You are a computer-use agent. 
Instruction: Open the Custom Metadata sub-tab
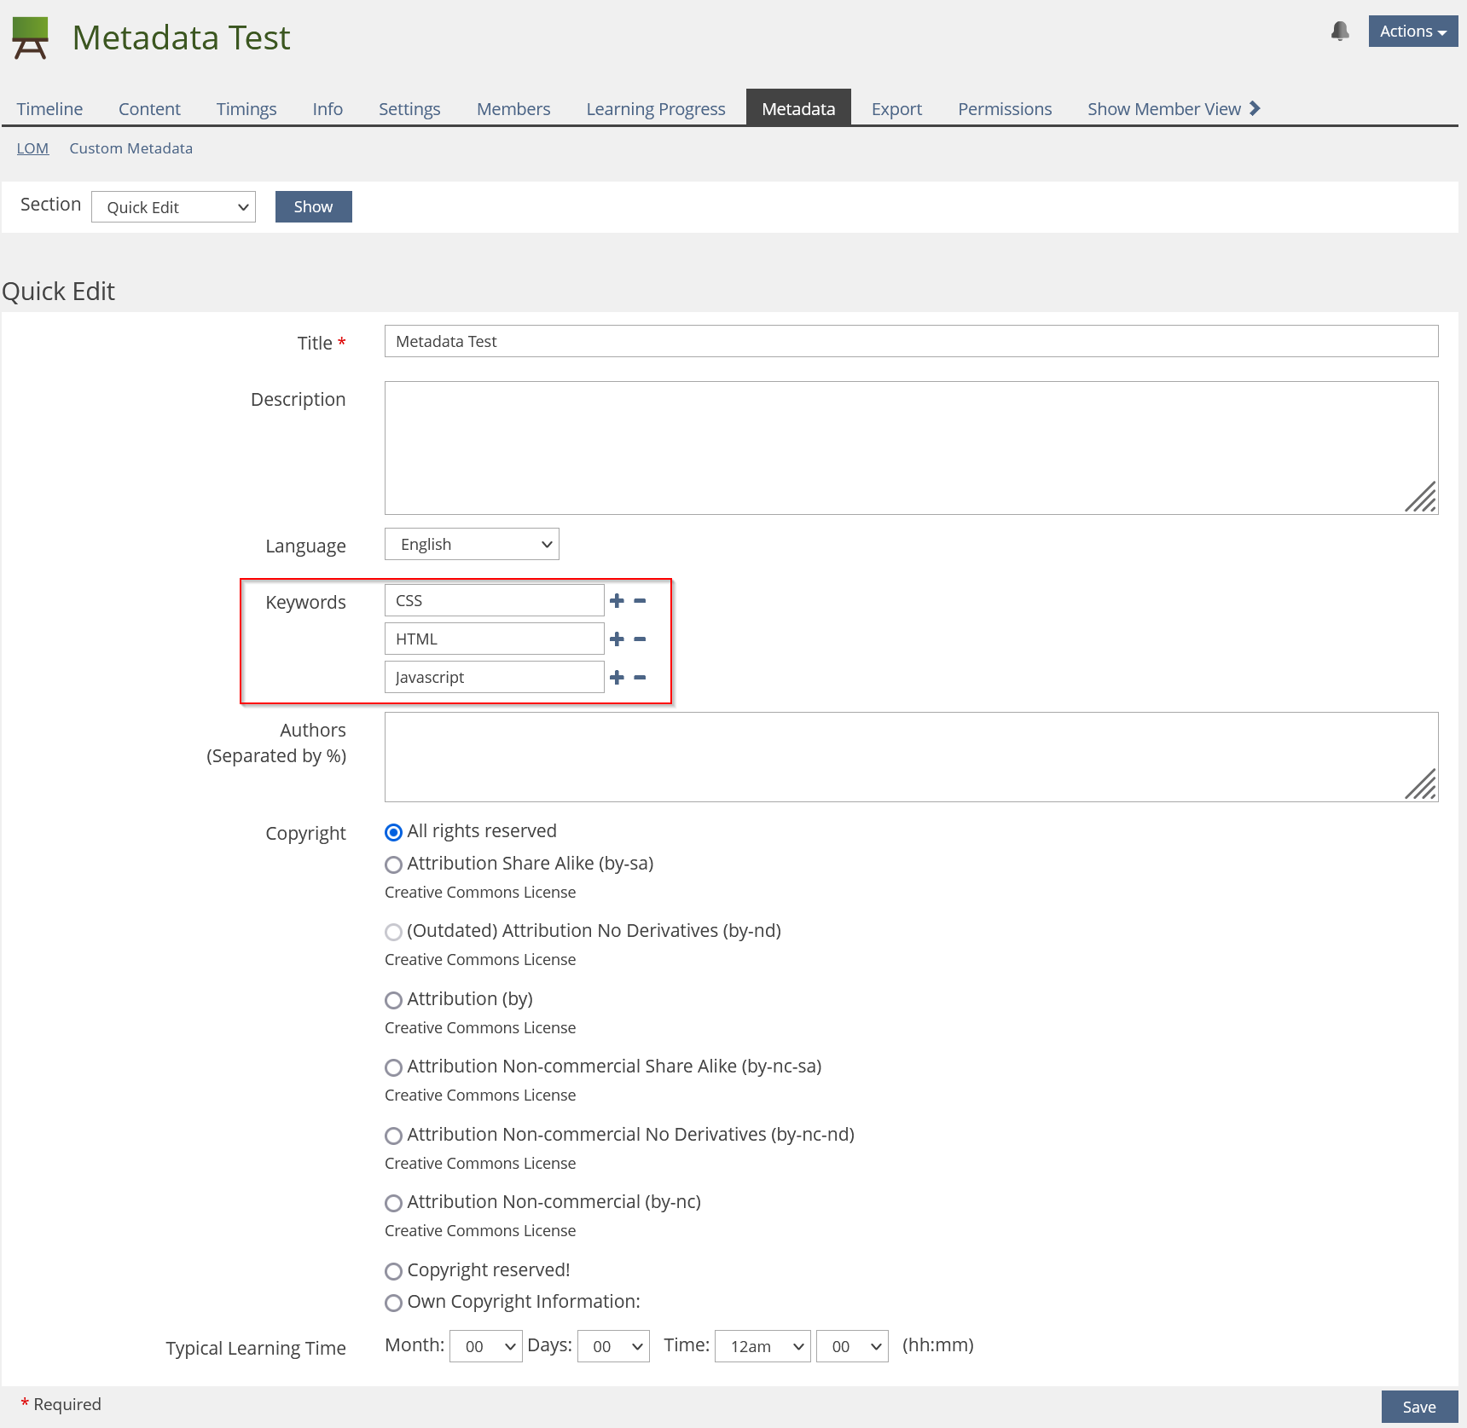tap(130, 148)
